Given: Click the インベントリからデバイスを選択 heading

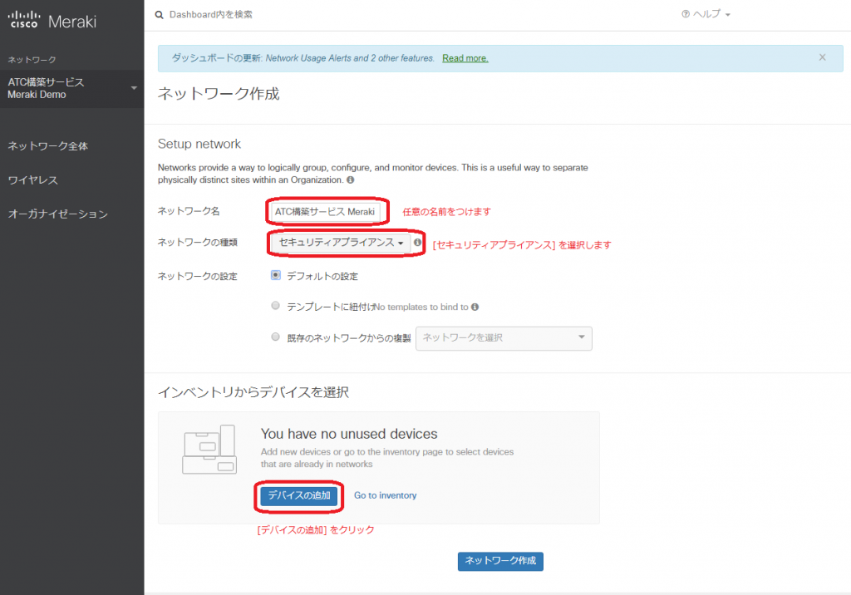Looking at the screenshot, I should click(253, 392).
